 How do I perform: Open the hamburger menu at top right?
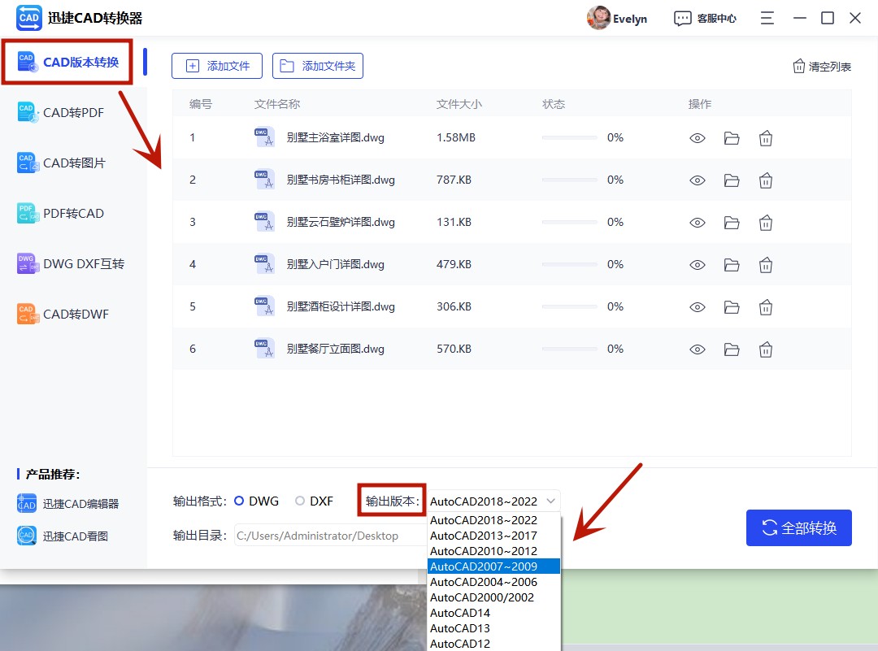pos(767,18)
